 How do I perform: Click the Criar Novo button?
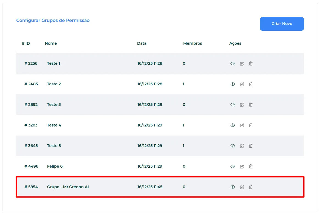pos(282,24)
